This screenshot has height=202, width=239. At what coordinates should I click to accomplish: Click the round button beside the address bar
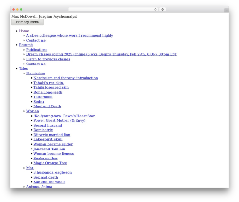click(163, 10)
